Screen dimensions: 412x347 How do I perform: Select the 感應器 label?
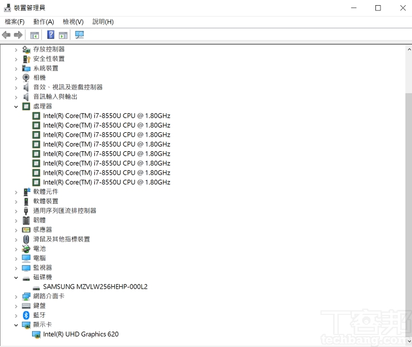[42, 230]
